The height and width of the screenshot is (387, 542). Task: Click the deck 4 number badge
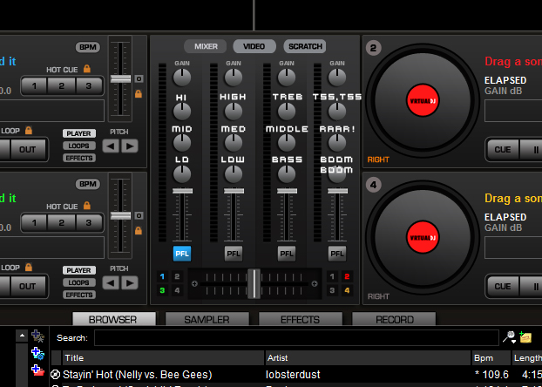coord(373,185)
